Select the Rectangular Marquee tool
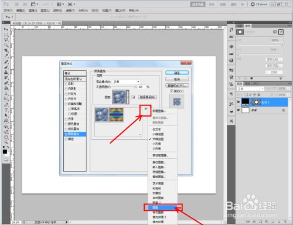Screen dimensions: 293x225 pos(6,35)
